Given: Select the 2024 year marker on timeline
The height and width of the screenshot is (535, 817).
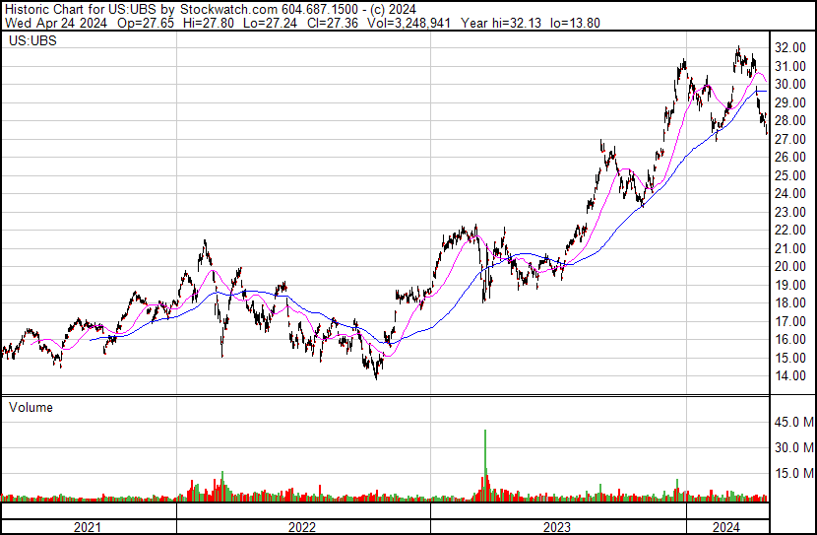Looking at the screenshot, I should click(x=726, y=527).
